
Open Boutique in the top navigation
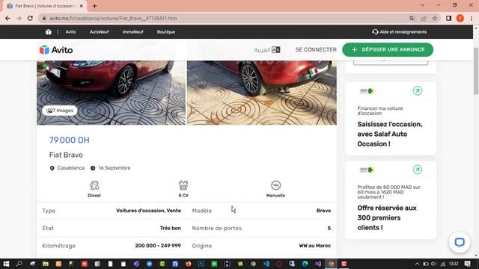tap(166, 31)
